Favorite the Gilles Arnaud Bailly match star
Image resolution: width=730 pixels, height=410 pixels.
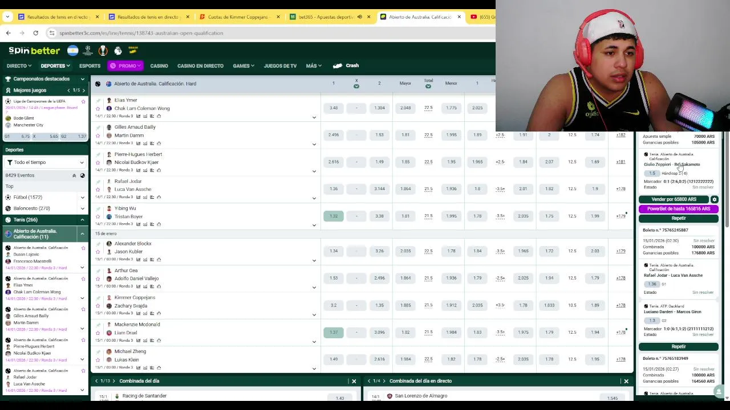point(98,136)
